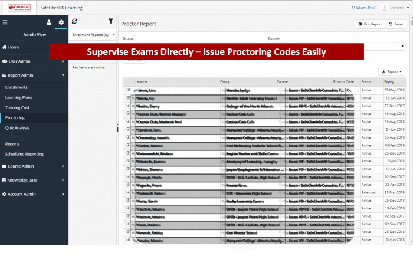413x266 pixels.
Task: Reset the report filters
Action: pos(396,24)
